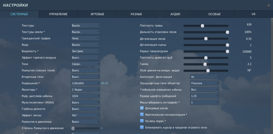Open the Разрешение 1280x800 dropdown
This screenshot has height=134, width=273.
coord(85,83)
